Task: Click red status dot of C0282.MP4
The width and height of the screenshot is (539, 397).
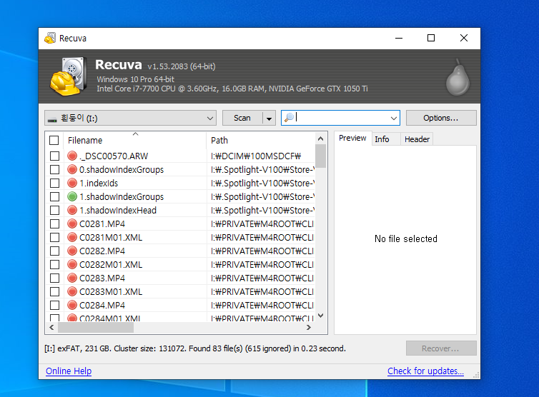Action: click(x=72, y=251)
